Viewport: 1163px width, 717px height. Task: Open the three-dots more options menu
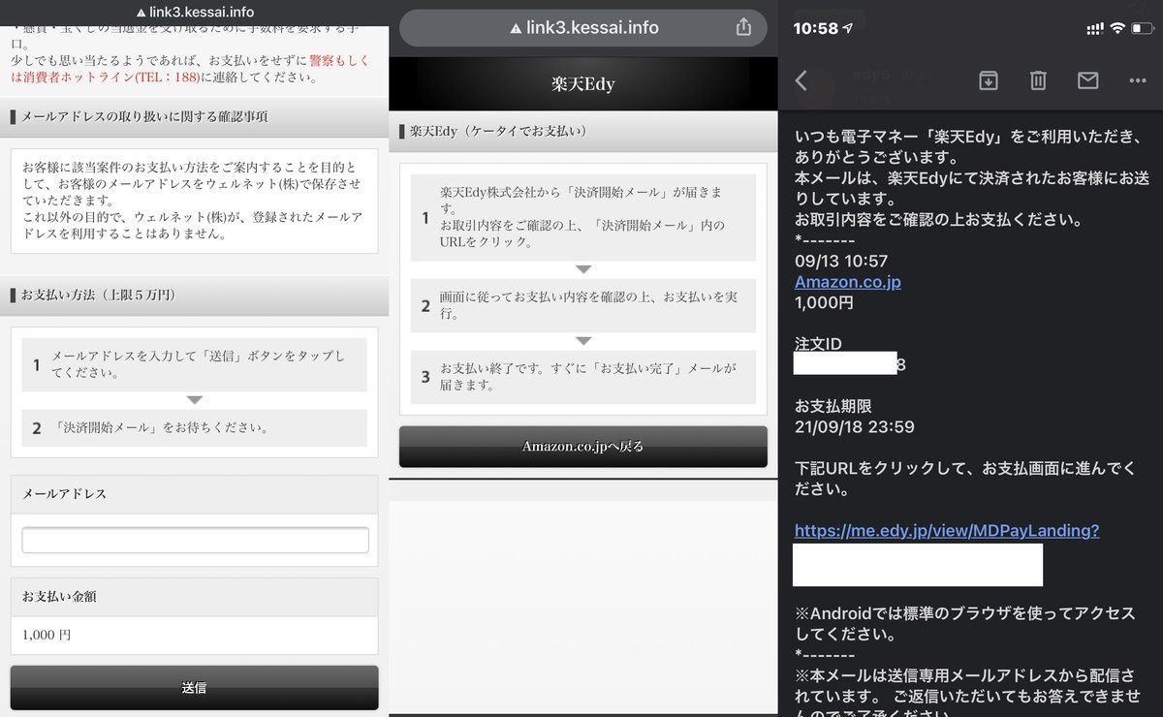[1138, 80]
